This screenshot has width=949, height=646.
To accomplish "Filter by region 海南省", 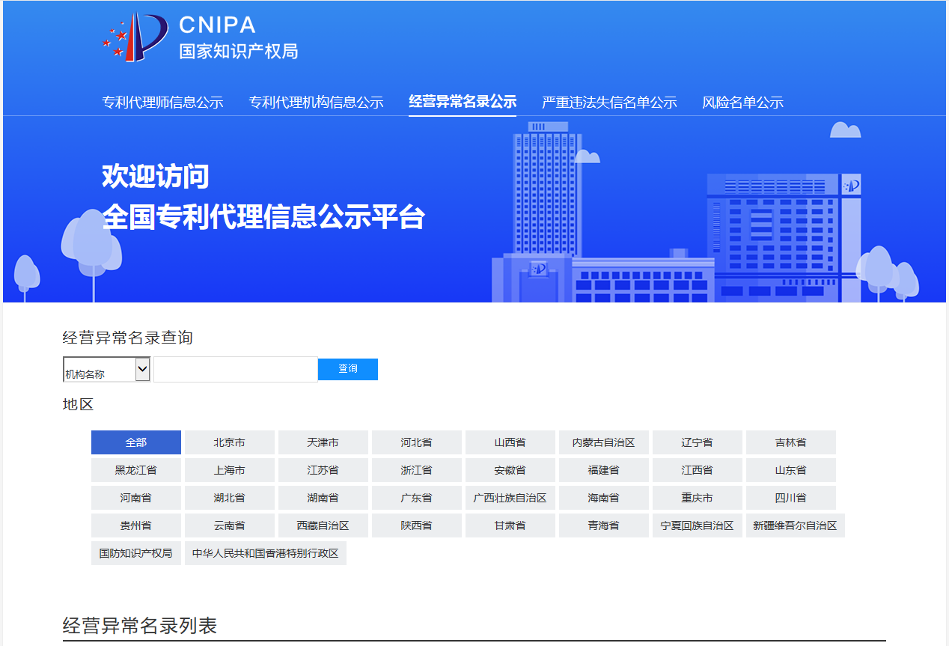I will coord(604,498).
